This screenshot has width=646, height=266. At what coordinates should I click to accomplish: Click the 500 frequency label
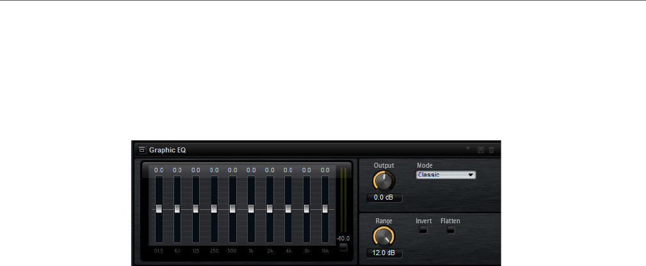coord(232,251)
